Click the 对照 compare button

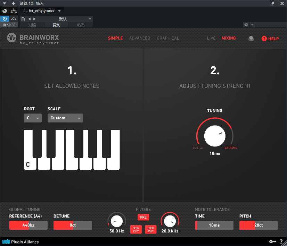tap(32, 25)
